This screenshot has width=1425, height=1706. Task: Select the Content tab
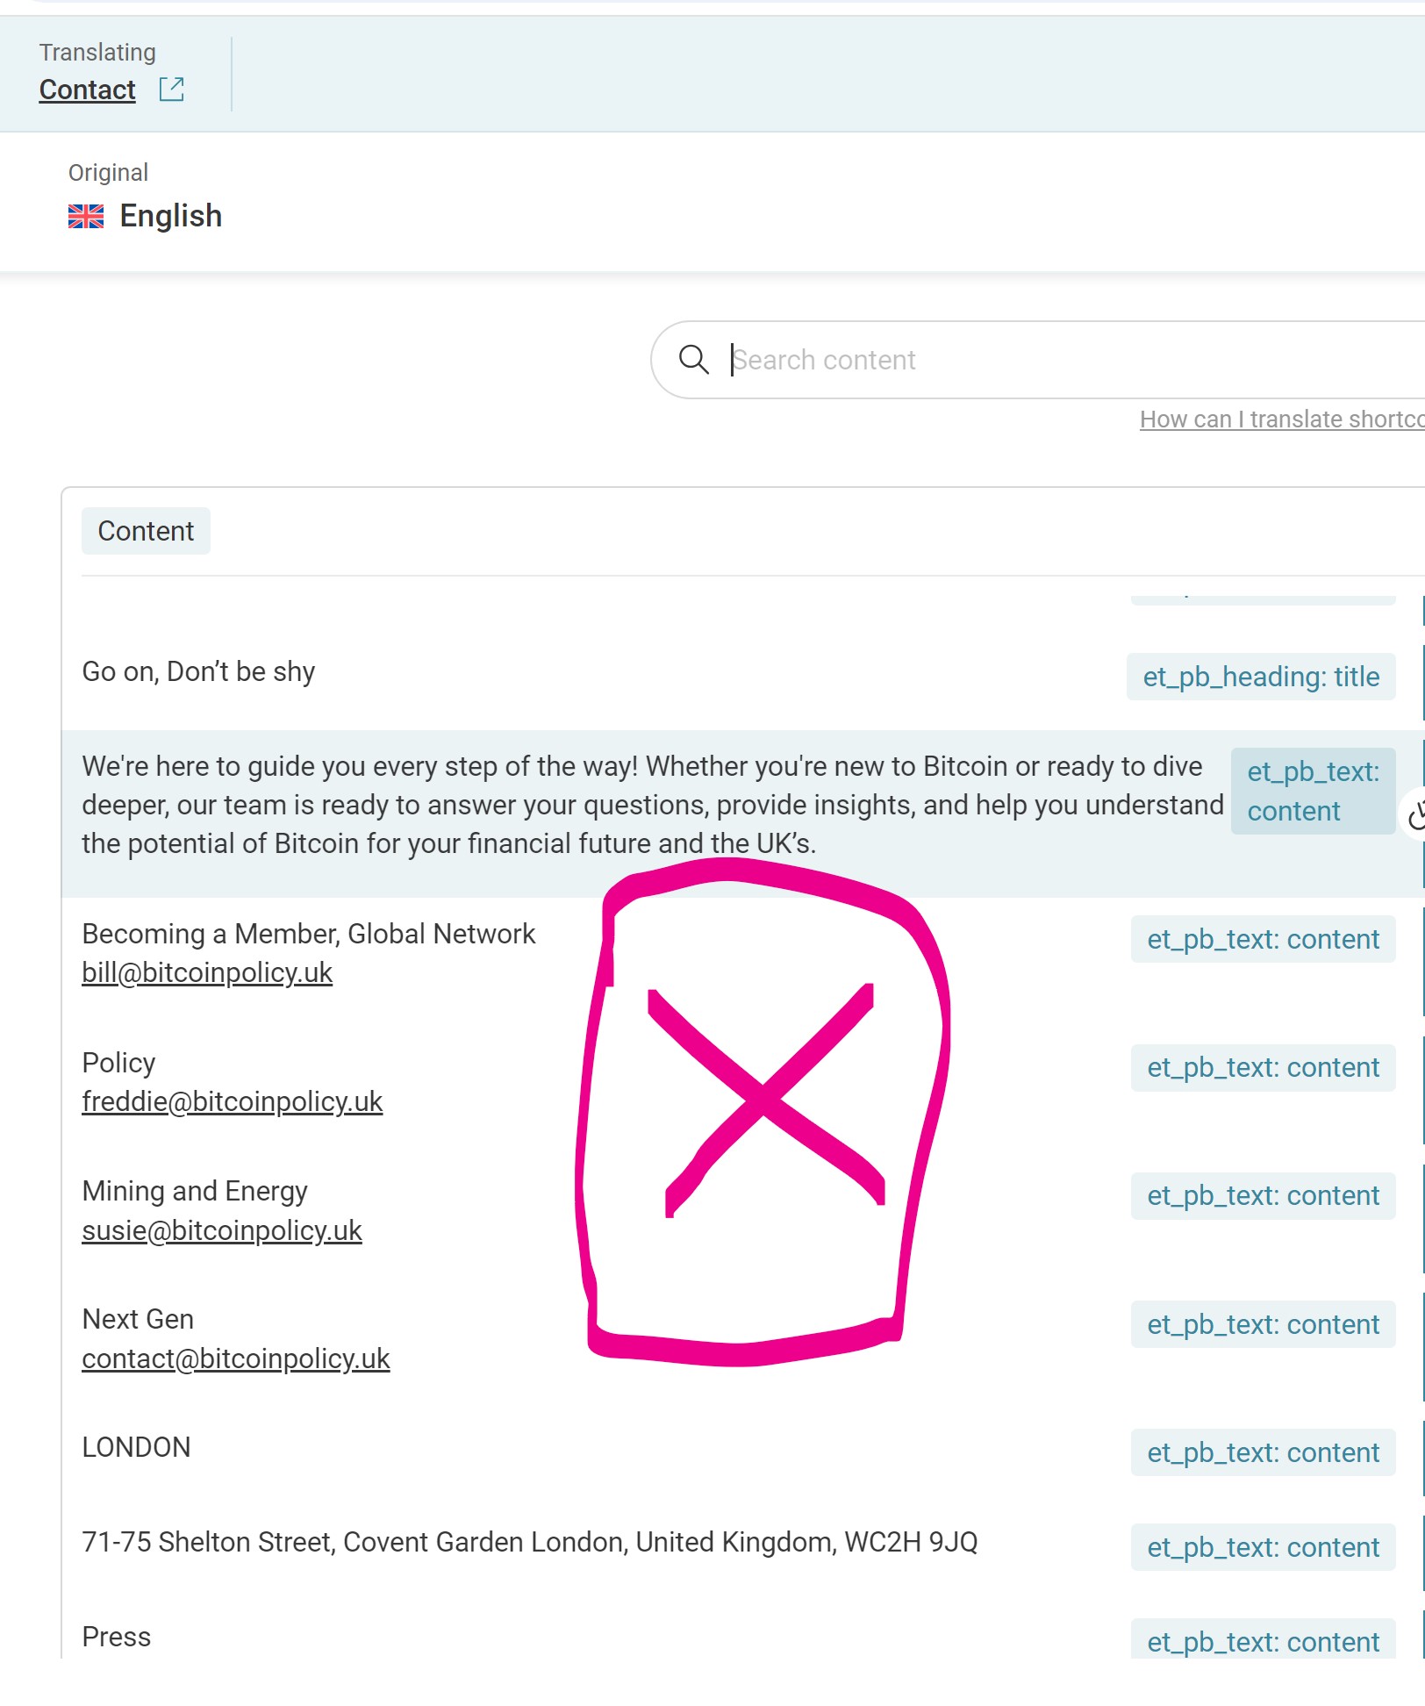point(146,531)
